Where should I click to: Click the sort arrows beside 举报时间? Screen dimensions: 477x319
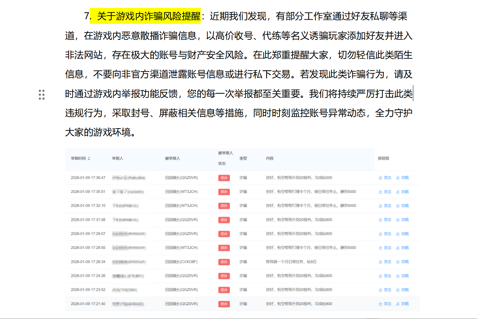[x=89, y=158]
